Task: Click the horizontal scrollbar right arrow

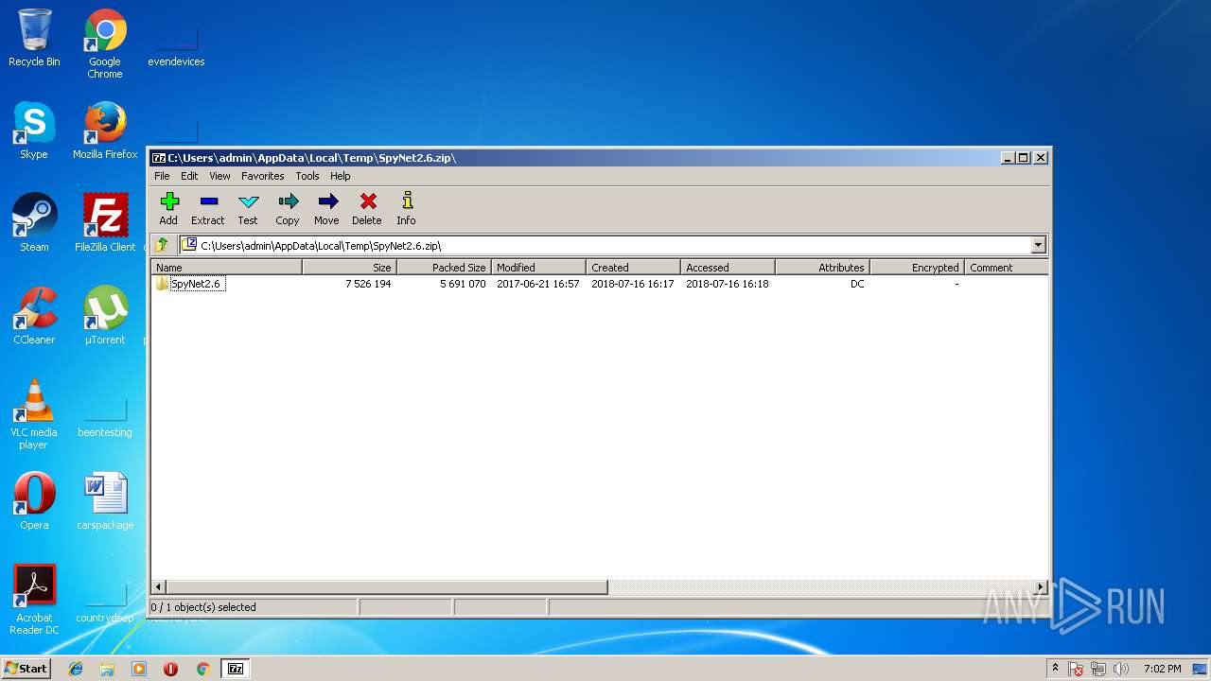Action: pos(1041,587)
